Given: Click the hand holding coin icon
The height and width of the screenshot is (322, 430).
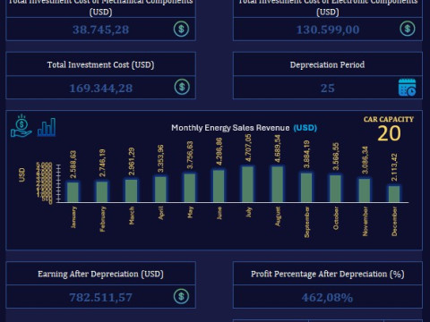Looking at the screenshot, I should pyautogui.click(x=21, y=126).
